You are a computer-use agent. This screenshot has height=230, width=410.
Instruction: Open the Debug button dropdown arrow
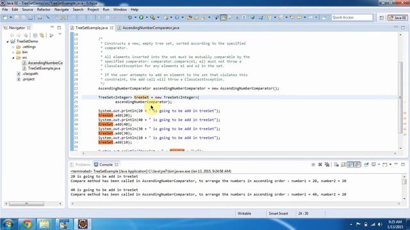point(135,17)
